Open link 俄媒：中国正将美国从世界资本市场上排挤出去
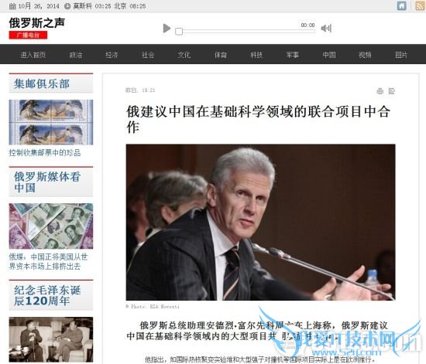The height and width of the screenshot is (364, 426). (x=48, y=261)
